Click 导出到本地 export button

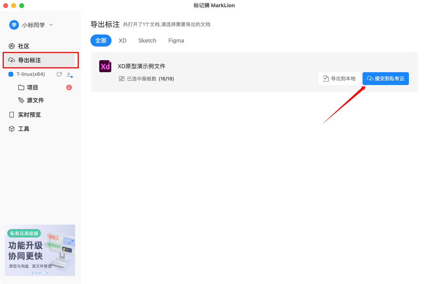(339, 79)
